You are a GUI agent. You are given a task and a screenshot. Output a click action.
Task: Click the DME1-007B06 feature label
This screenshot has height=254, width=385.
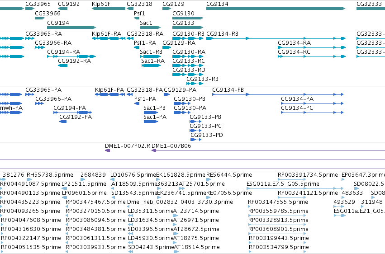tap(171, 146)
